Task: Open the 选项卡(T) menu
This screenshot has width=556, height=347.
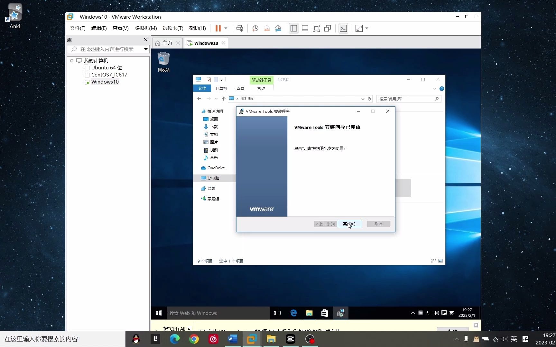Action: point(173,28)
